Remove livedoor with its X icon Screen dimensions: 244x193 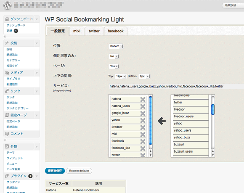point(143,127)
